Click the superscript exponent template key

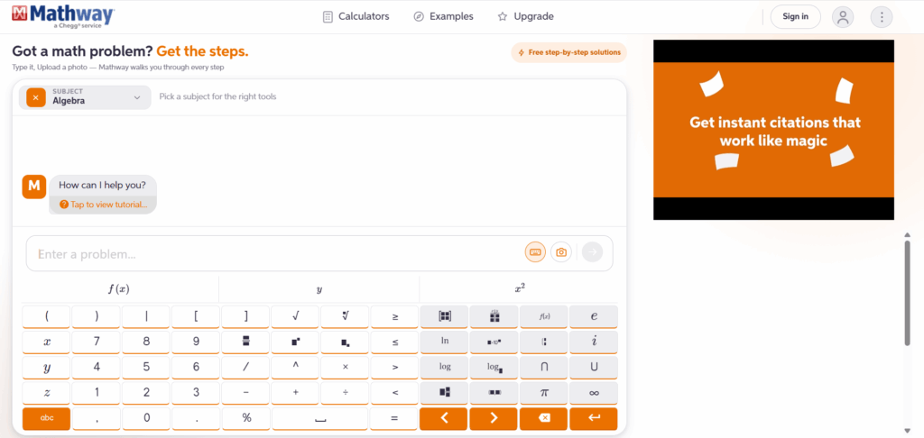[x=295, y=342]
